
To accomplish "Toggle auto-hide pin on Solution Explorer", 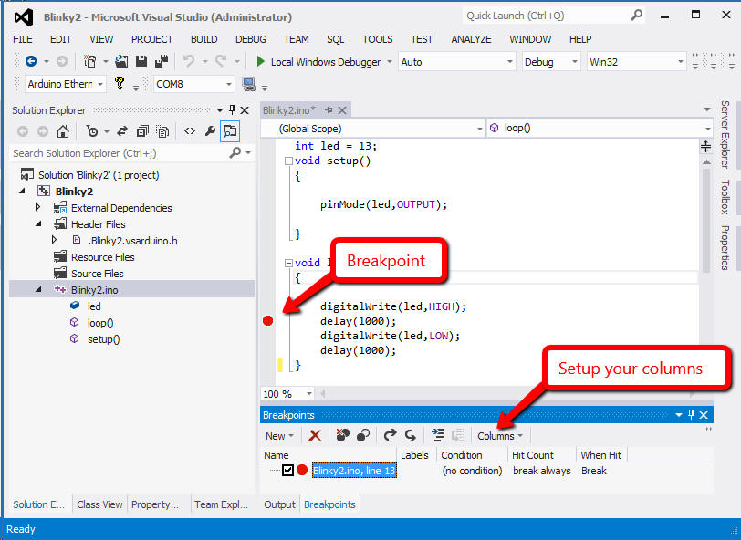I will click(x=232, y=110).
